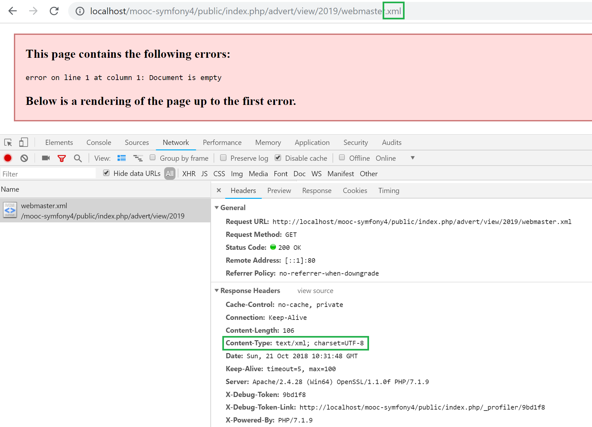Click the Request URL value
592x427 pixels.
pos(422,222)
